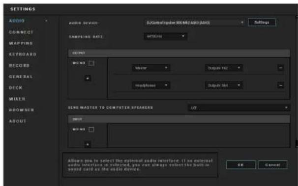Click the audio device Settings button
This screenshot has width=298, height=186.
click(x=262, y=23)
